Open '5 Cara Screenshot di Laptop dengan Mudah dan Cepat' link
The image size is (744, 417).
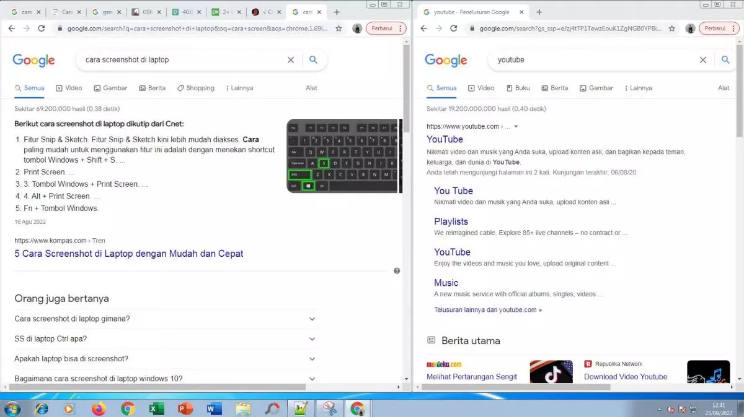129,254
